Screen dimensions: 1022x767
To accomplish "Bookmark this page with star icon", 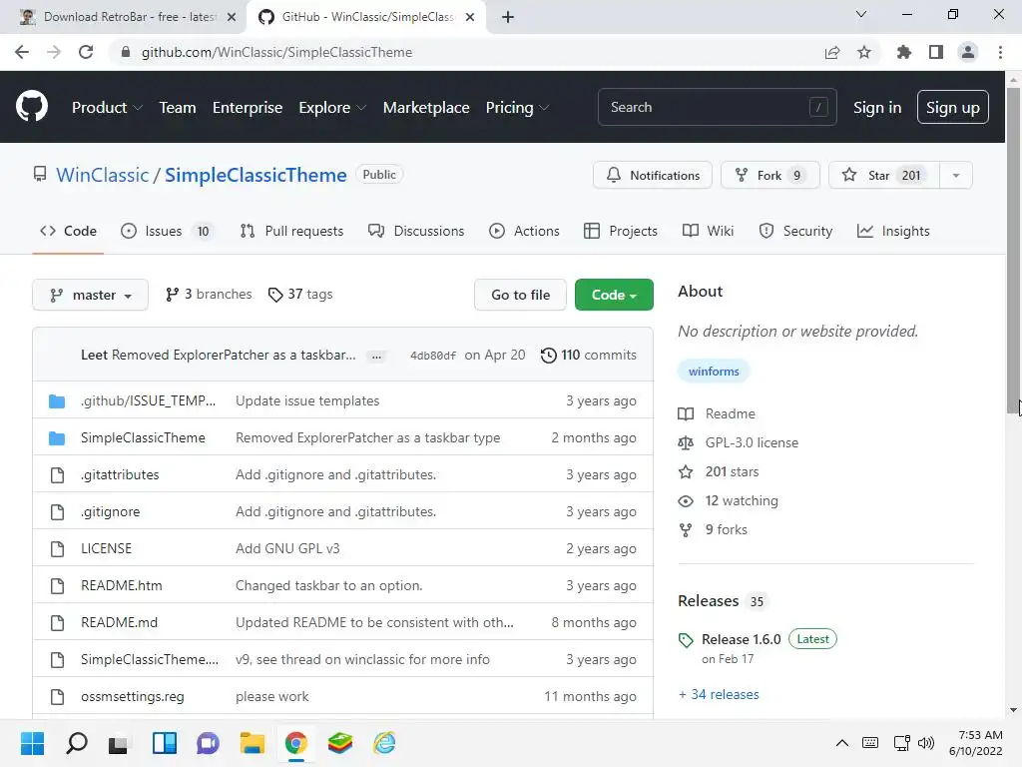I will pos(863,52).
